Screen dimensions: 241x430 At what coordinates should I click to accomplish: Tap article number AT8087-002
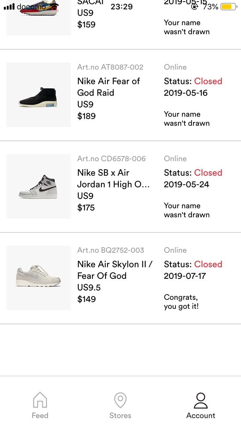110,67
